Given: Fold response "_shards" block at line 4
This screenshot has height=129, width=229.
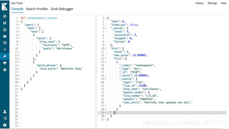Looking at the screenshot, I should click(105, 28).
